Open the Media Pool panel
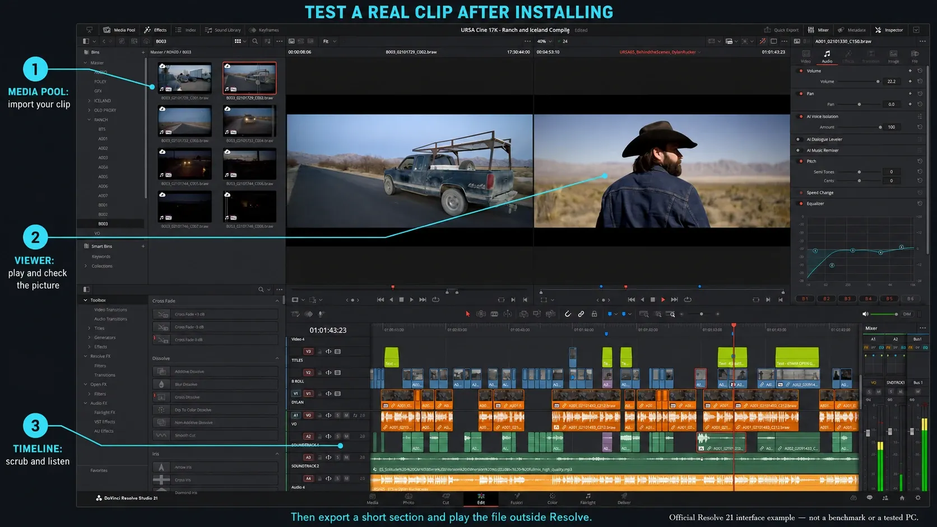The image size is (937, 527). [119, 30]
